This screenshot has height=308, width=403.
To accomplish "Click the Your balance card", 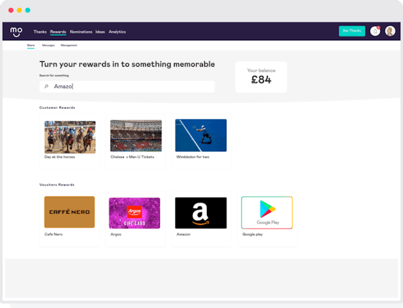I will point(261,77).
